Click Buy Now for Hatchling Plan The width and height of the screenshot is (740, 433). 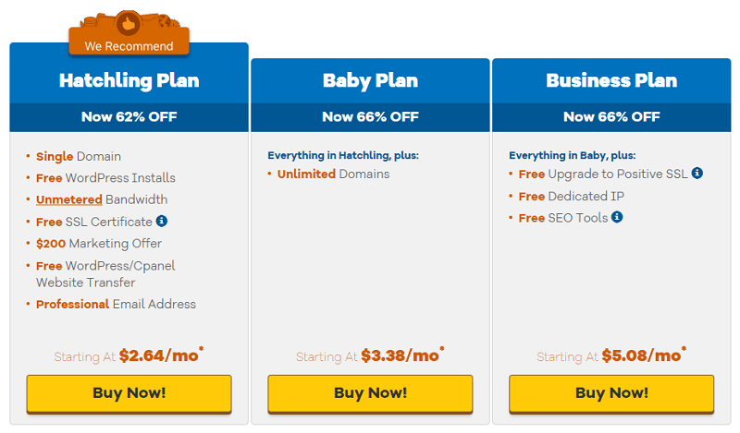(129, 394)
